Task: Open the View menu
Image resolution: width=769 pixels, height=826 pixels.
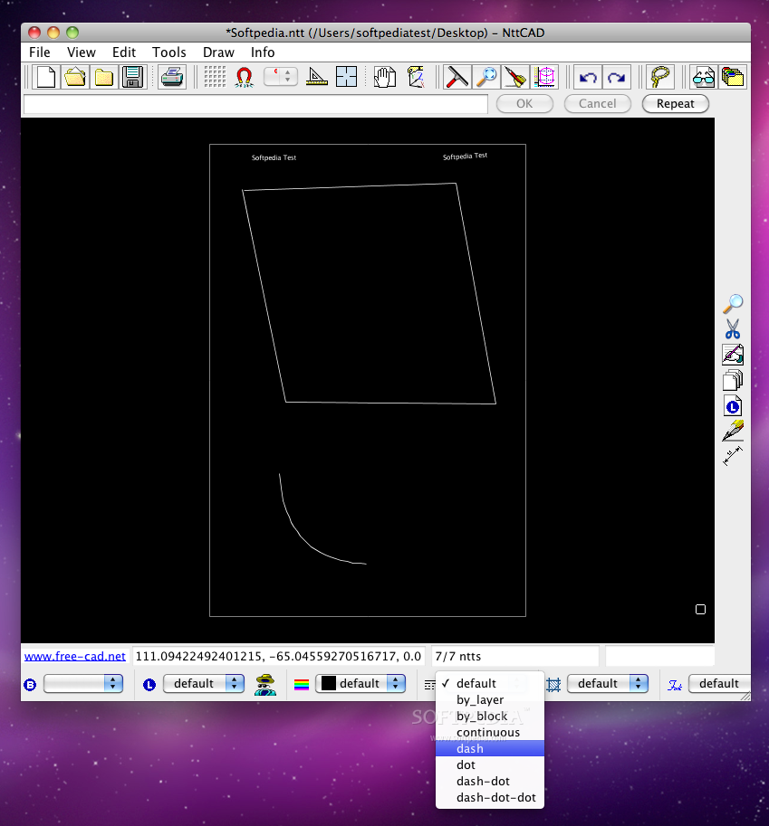Action: 82,52
